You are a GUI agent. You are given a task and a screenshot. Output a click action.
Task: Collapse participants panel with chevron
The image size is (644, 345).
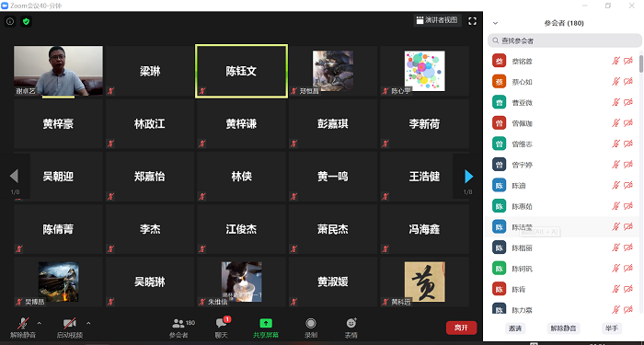[495, 23]
